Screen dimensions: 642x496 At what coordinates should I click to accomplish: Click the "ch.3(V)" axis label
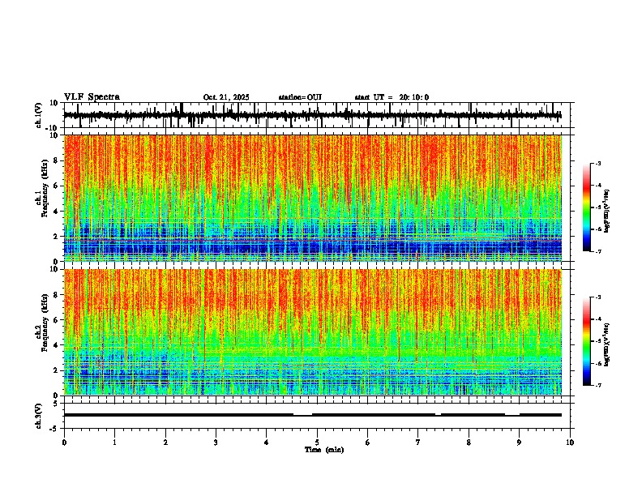tap(39, 416)
